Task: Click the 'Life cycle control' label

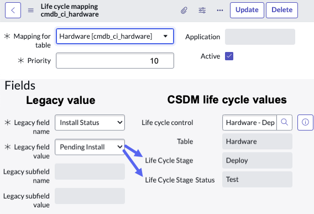Action: [167, 123]
